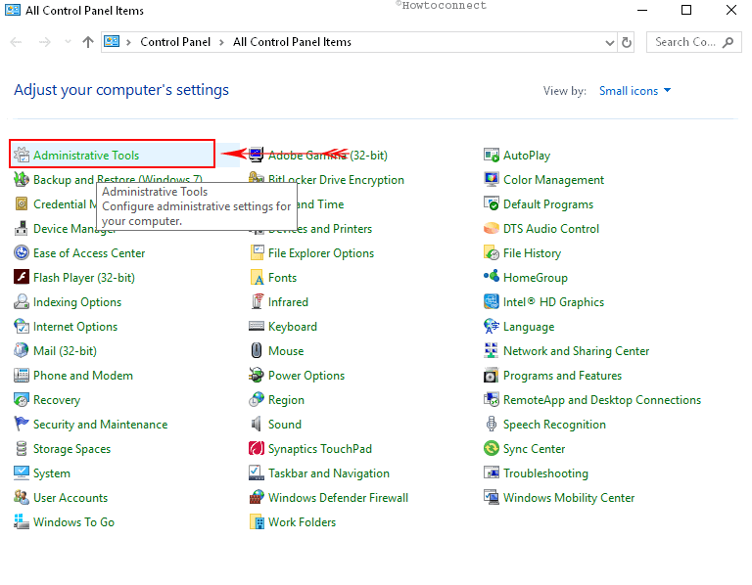
Task: Open the Network and Sharing Center link
Action: [576, 351]
